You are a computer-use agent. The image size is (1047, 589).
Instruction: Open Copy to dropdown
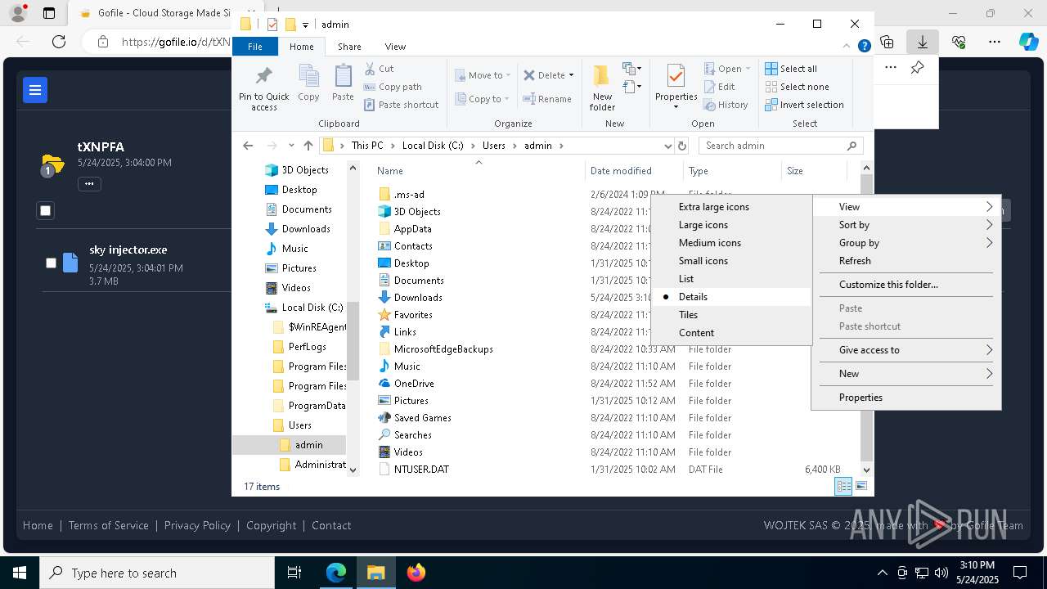[483, 99]
